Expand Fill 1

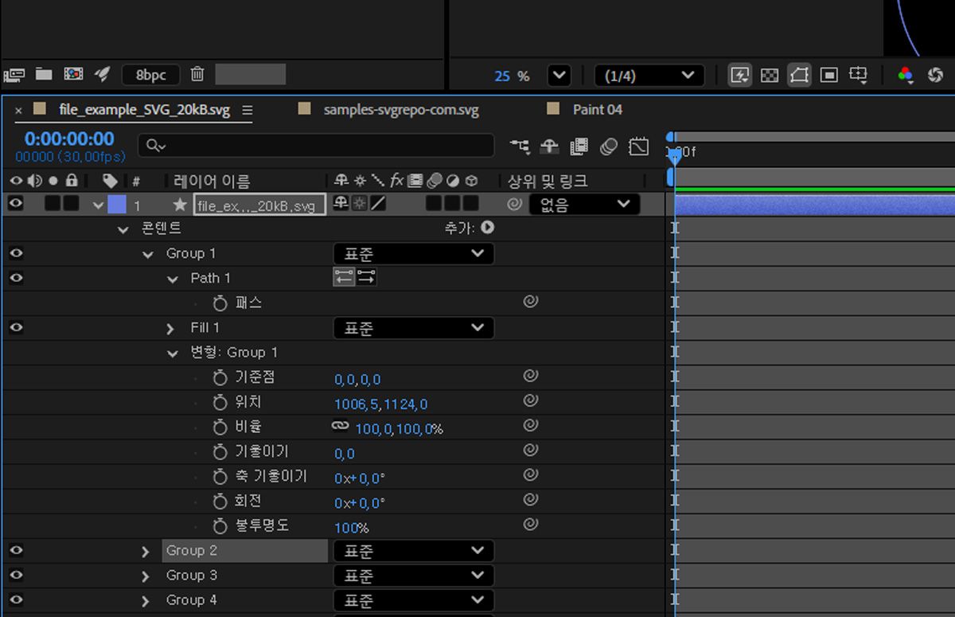pos(170,329)
